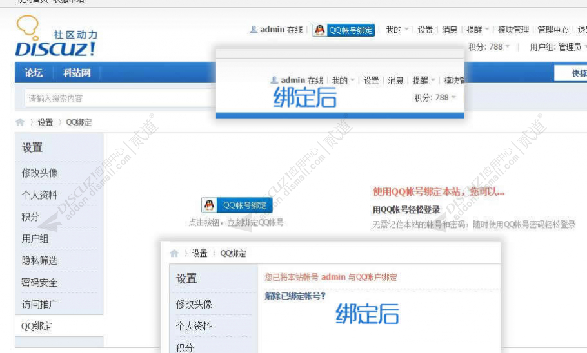The image size is (587, 353).
Task: Select 修改头像 in the lower inset sidebar
Action: click(x=194, y=304)
